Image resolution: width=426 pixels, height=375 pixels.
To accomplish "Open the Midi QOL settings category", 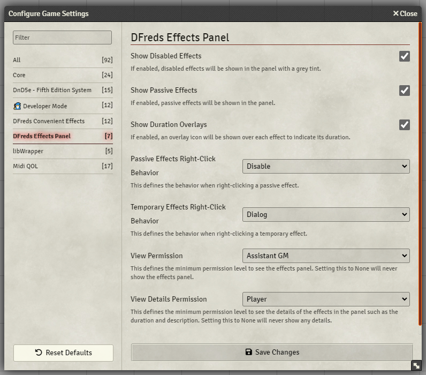I will 63,166.
